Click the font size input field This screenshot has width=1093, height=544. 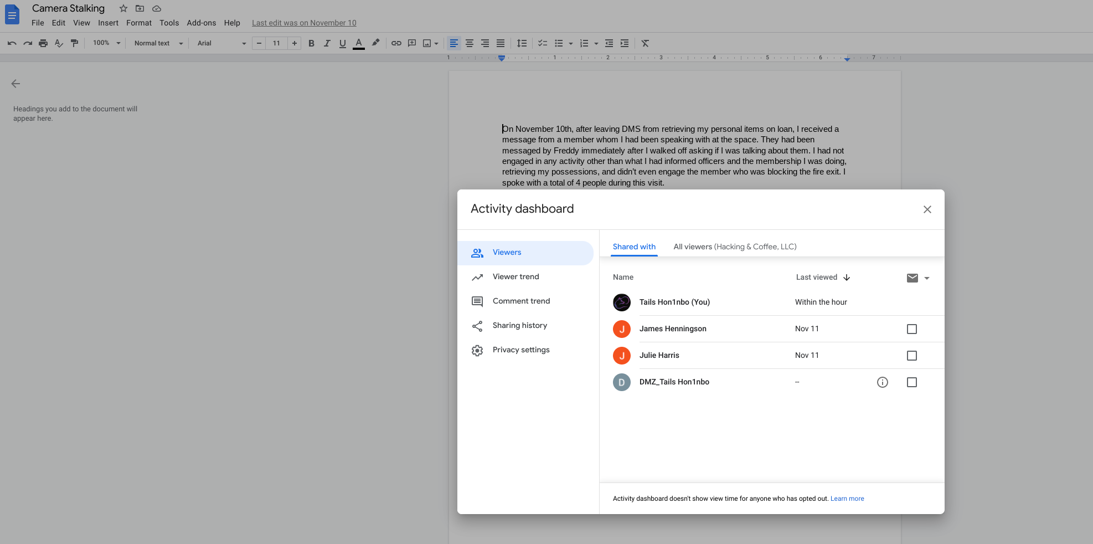(x=276, y=43)
